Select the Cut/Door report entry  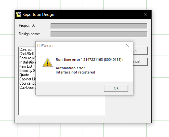tap(28, 87)
